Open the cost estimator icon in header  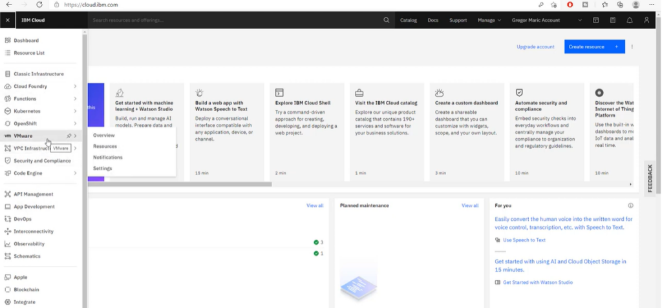pos(613,20)
